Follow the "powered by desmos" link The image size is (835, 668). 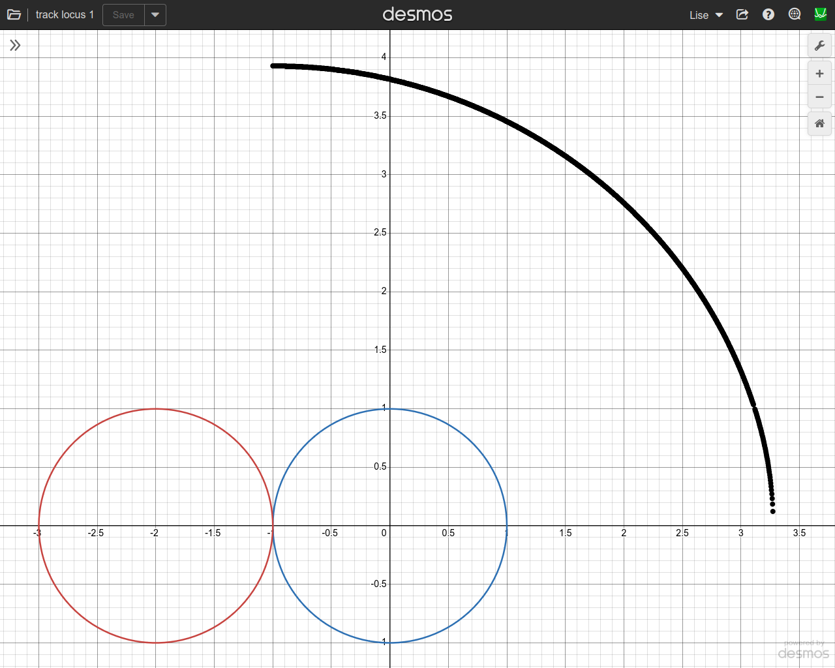(804, 650)
